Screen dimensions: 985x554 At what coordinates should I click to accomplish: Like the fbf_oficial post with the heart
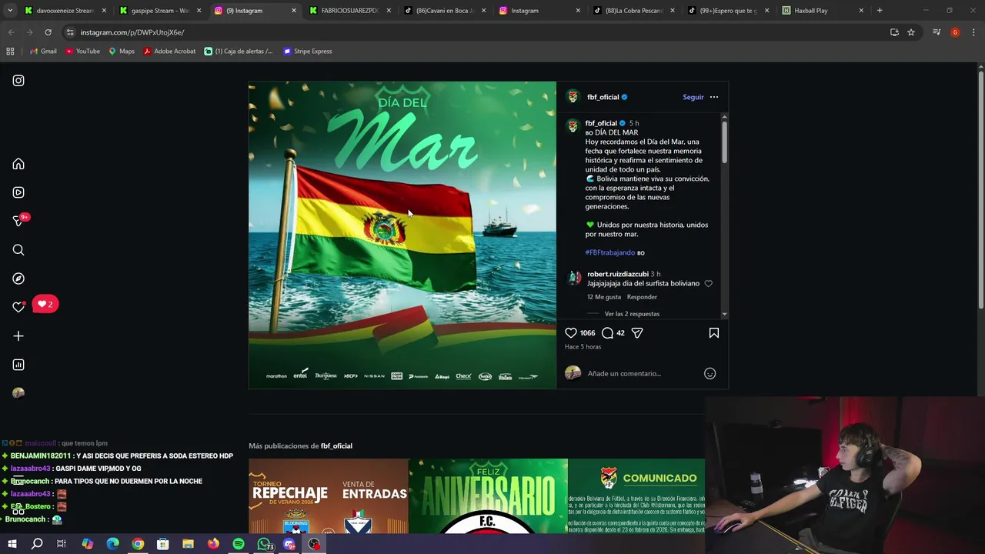571,333
